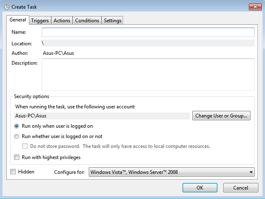
Task: Click the Author value Asus-PC\Asus
Action: point(58,53)
